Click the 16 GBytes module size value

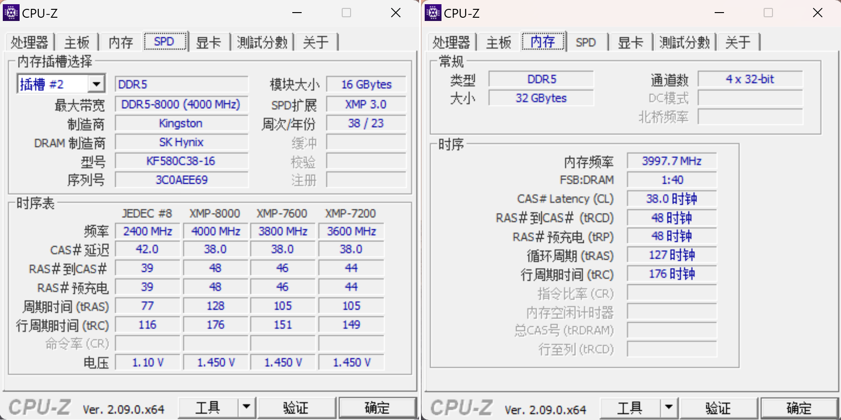tap(366, 84)
